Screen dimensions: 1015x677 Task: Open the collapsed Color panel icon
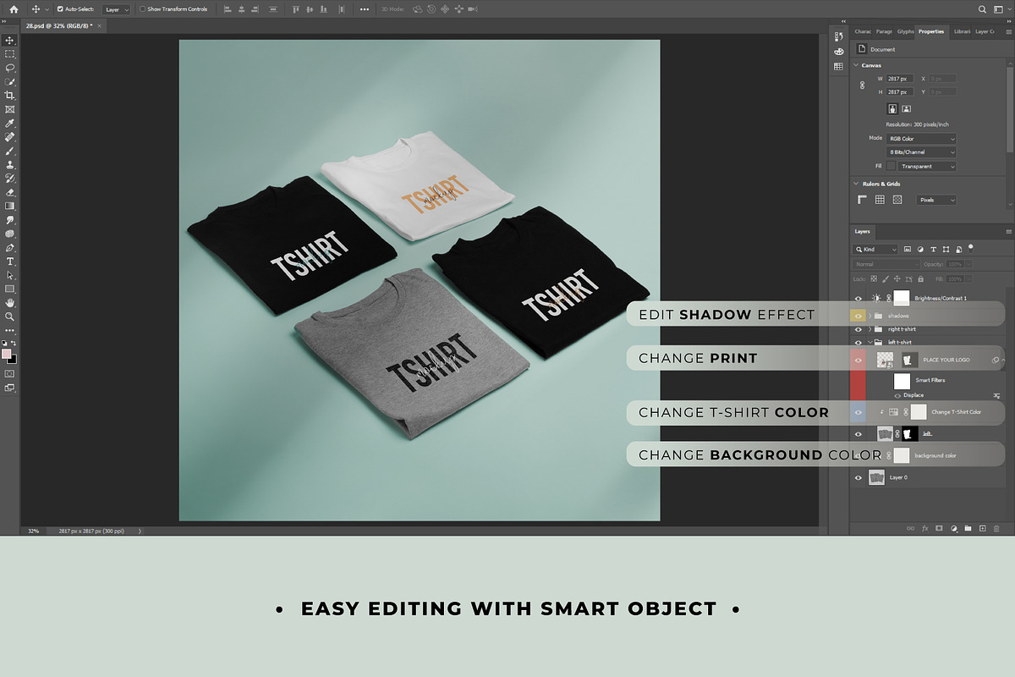tap(838, 52)
